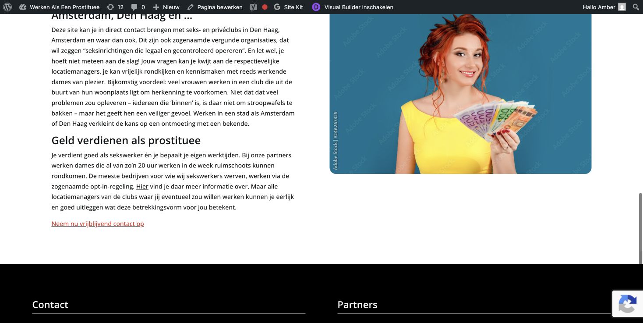643x323 pixels.
Task: Click the user avatar next to Hallo Amber
Action: coord(622,7)
